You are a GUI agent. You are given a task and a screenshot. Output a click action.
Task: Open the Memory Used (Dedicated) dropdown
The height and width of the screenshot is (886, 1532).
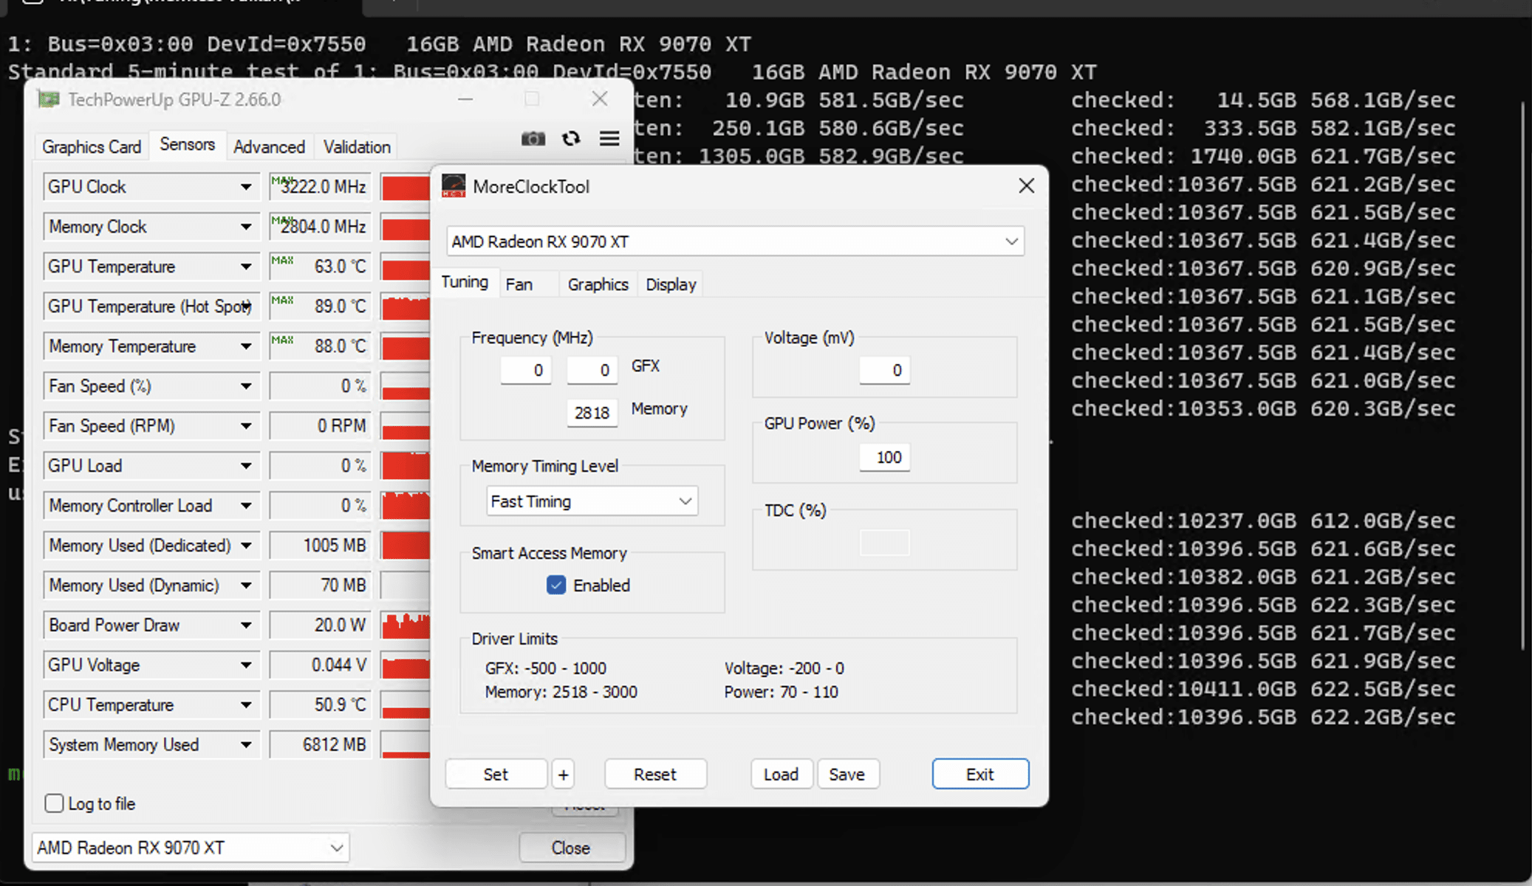[x=246, y=546]
